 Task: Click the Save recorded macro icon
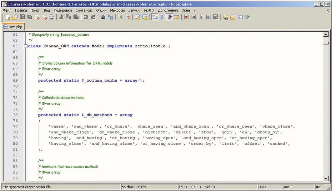[x=216, y=17]
